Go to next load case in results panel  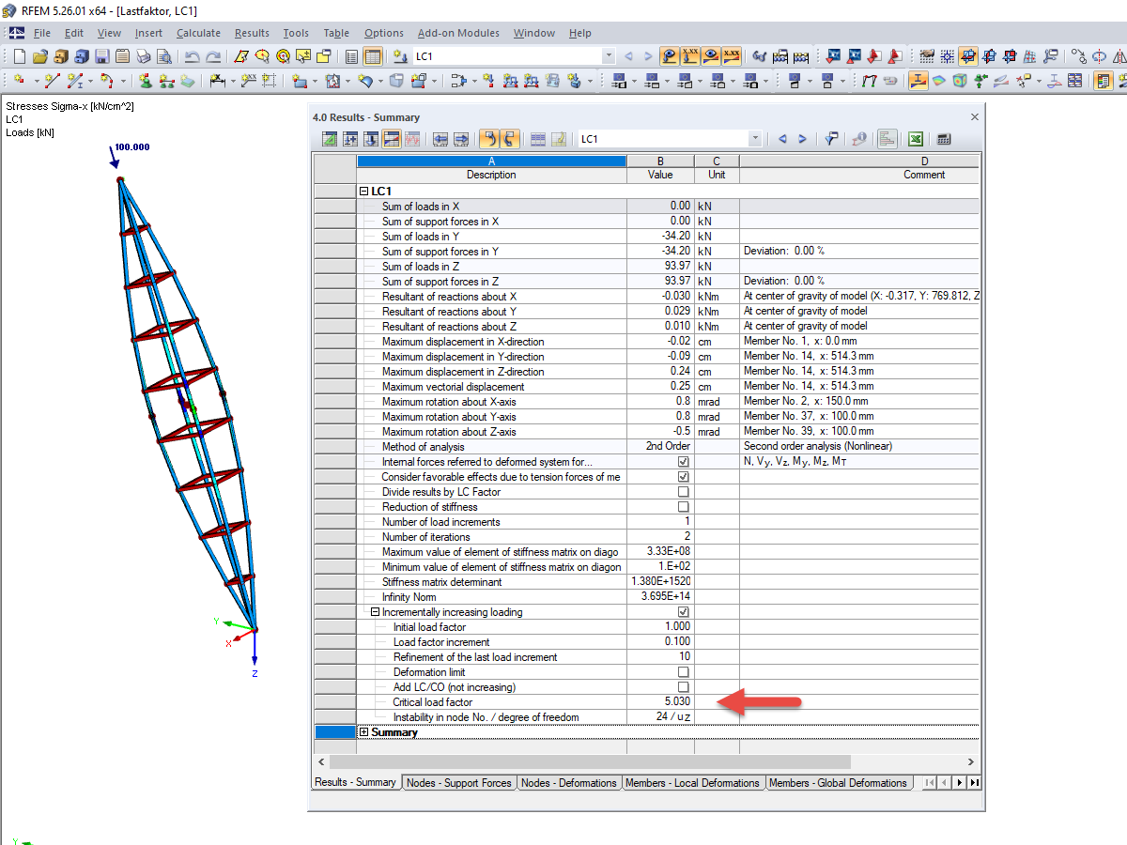click(x=802, y=139)
